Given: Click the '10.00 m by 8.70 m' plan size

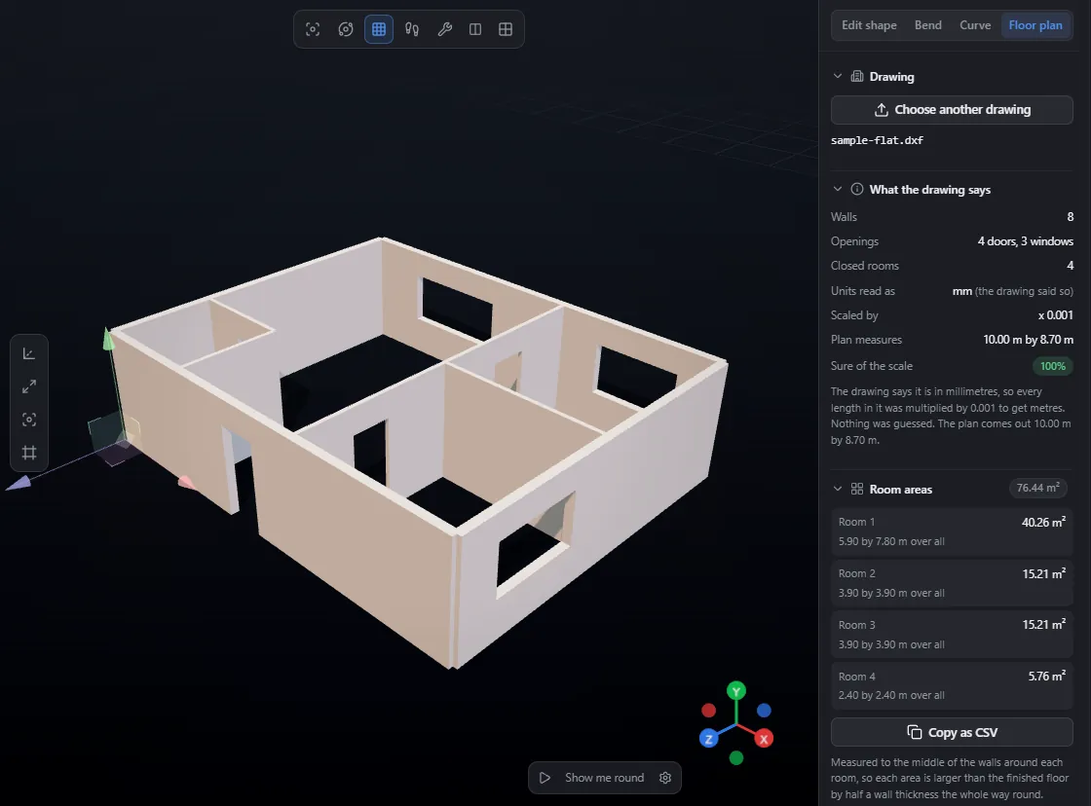Looking at the screenshot, I should click(1028, 340).
